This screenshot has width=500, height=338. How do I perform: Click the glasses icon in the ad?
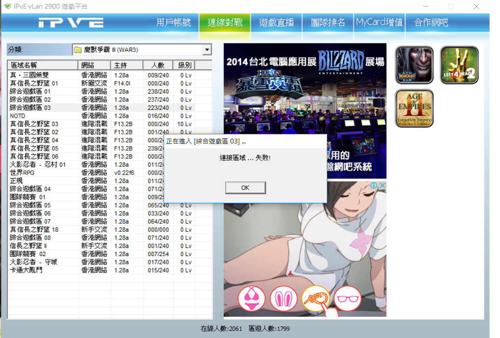click(x=347, y=299)
